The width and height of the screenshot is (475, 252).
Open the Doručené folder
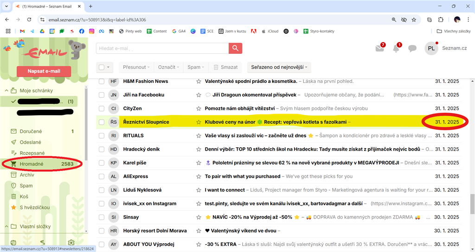(x=31, y=132)
